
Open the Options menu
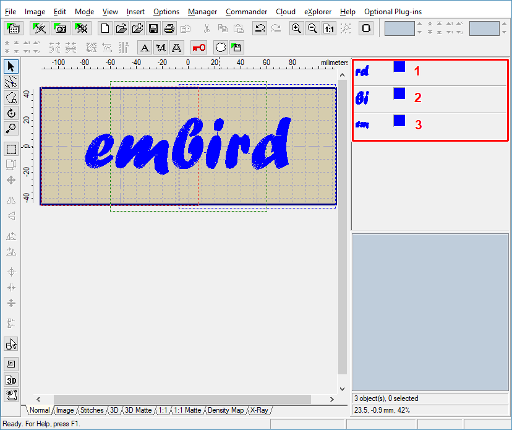click(x=166, y=12)
